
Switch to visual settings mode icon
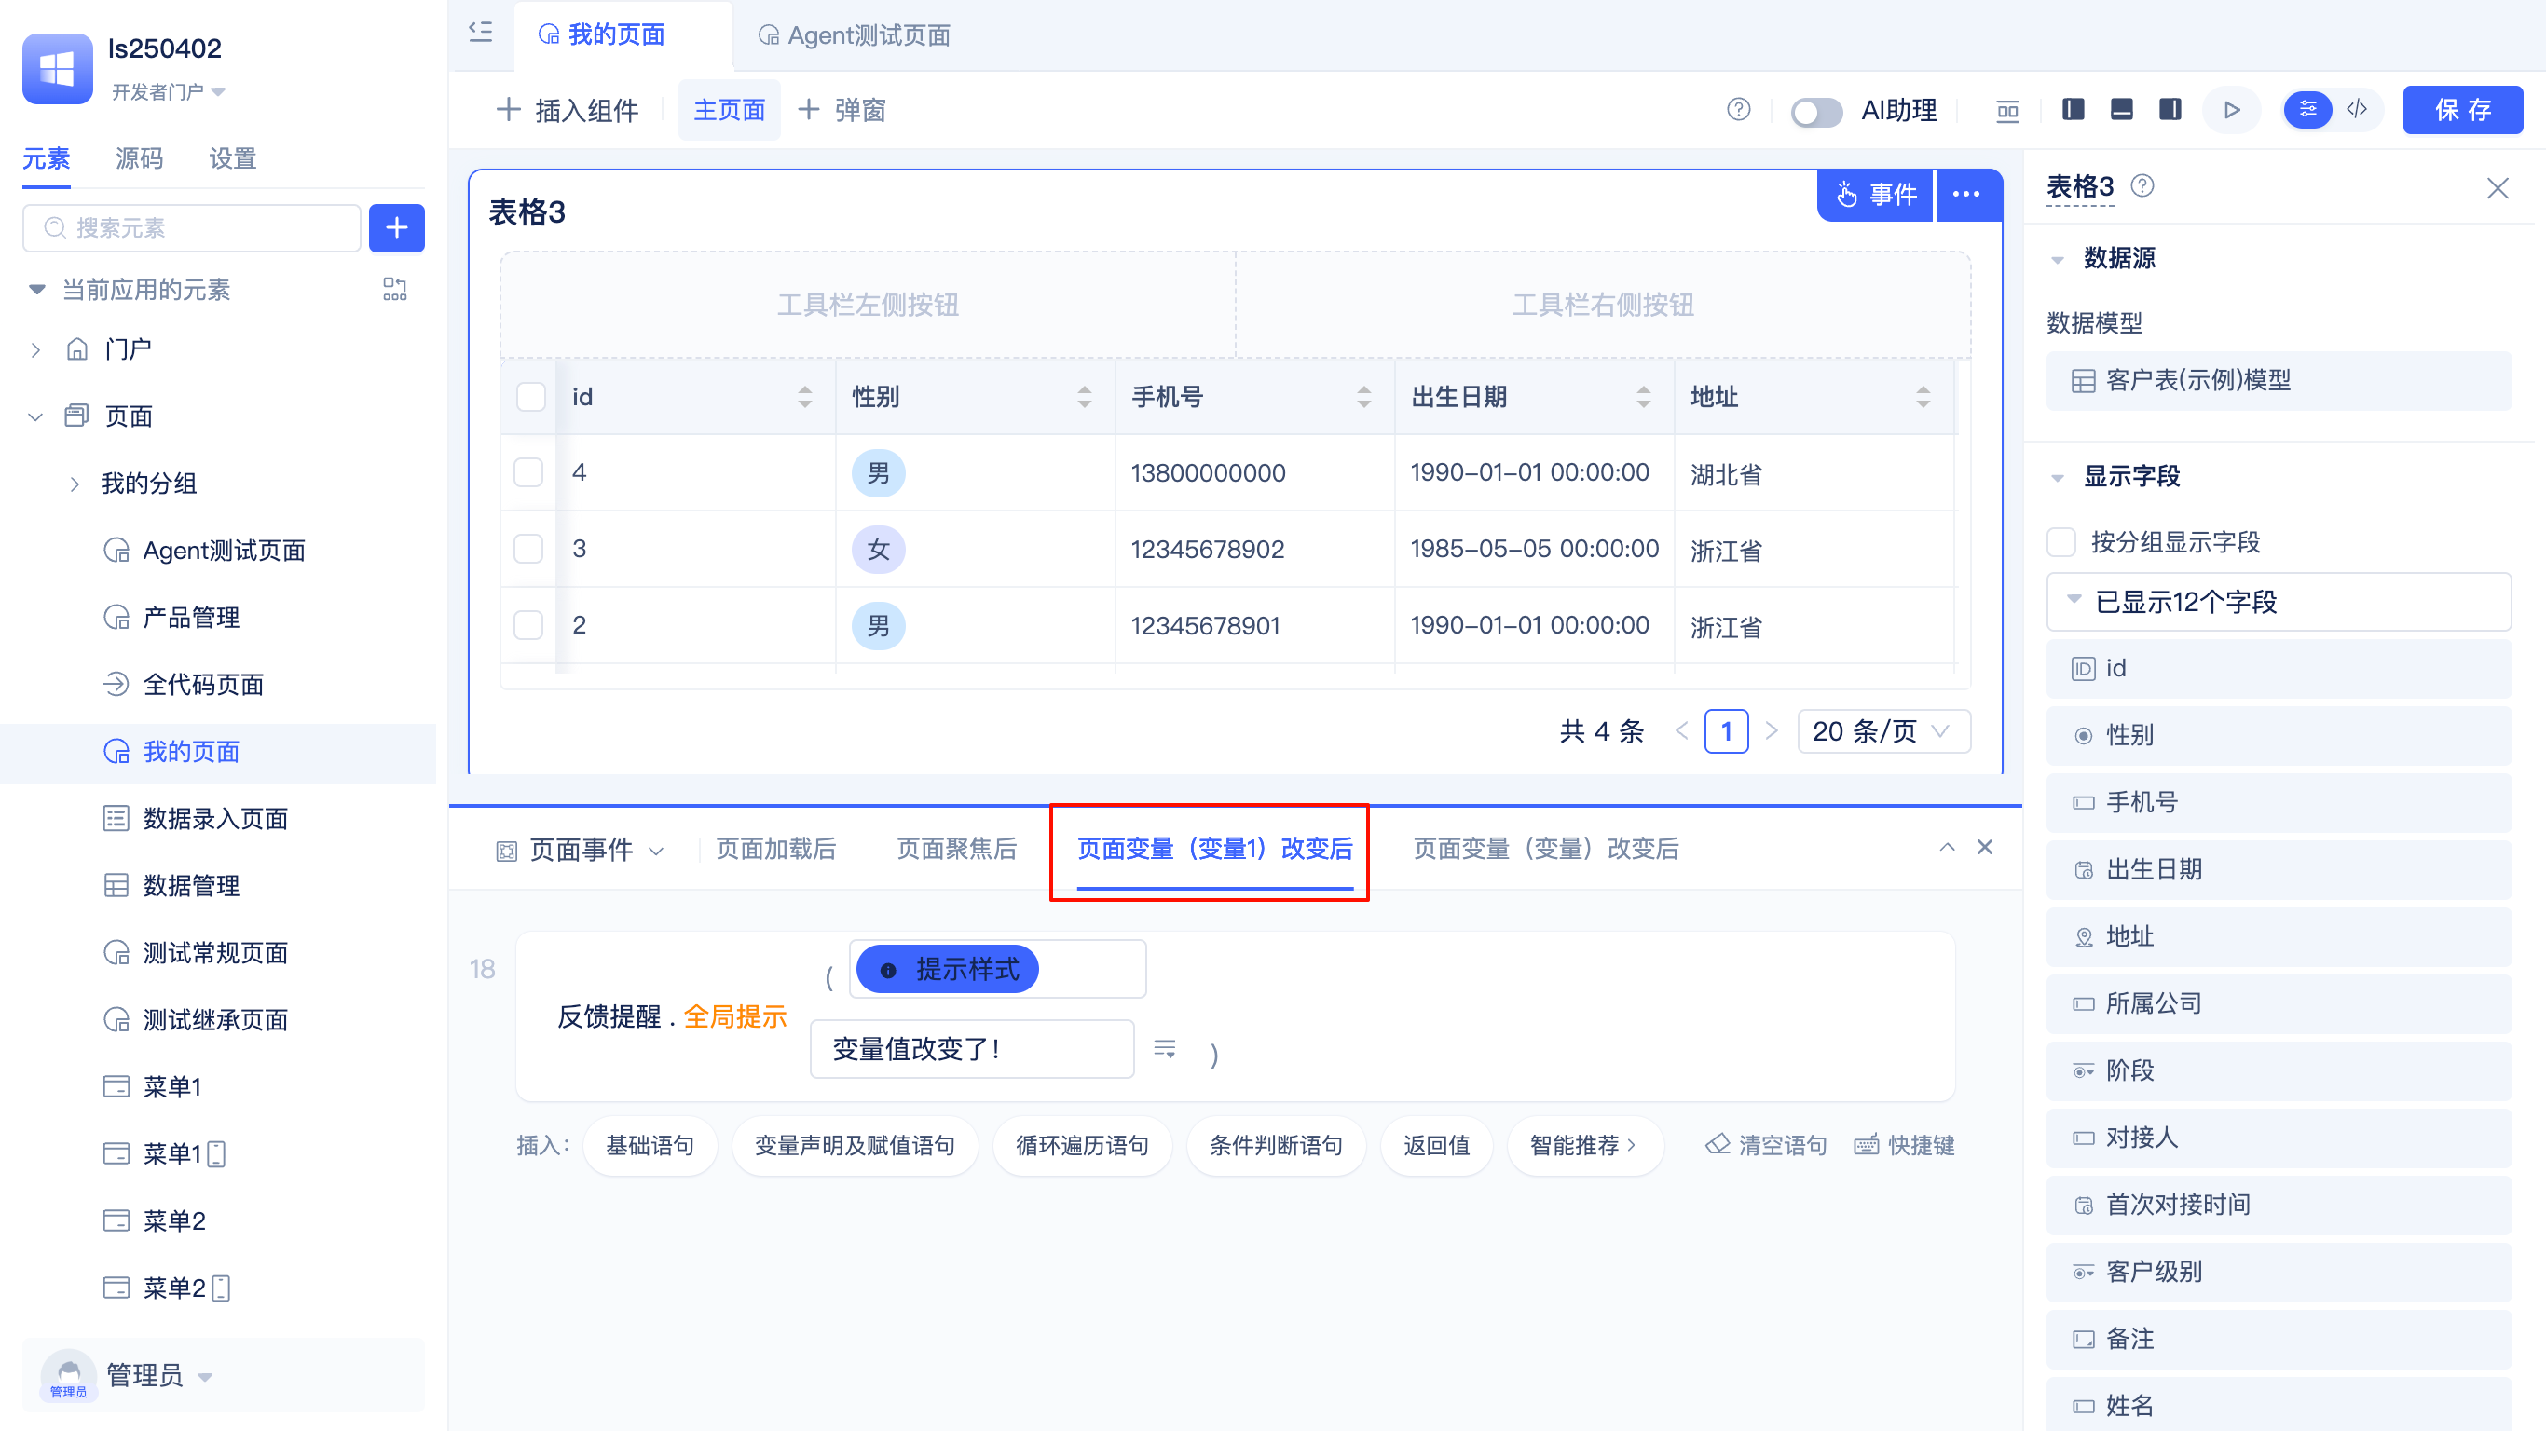point(2307,110)
